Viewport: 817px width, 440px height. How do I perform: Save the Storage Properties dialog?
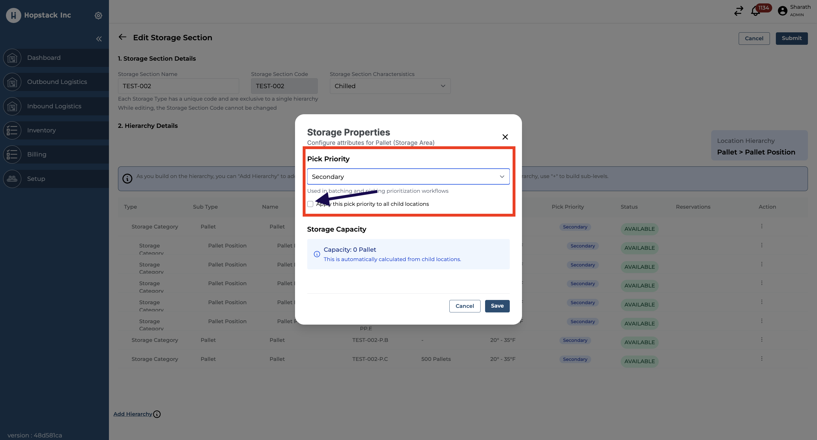point(497,306)
